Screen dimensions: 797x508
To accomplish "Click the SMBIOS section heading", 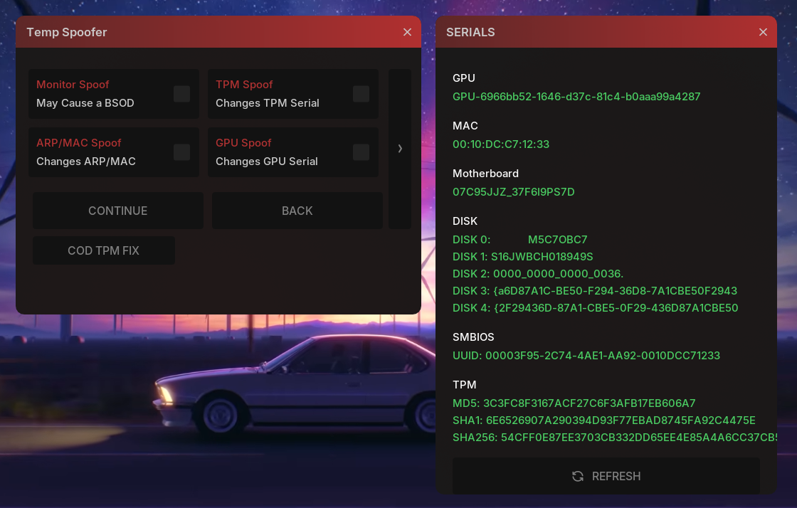I will point(473,337).
